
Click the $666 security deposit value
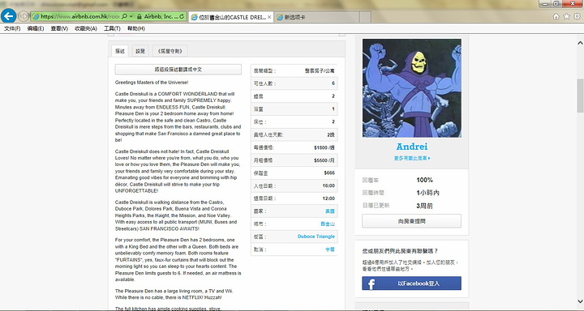point(329,173)
